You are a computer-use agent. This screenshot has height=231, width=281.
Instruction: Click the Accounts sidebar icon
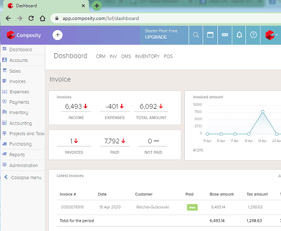click(x=4, y=59)
